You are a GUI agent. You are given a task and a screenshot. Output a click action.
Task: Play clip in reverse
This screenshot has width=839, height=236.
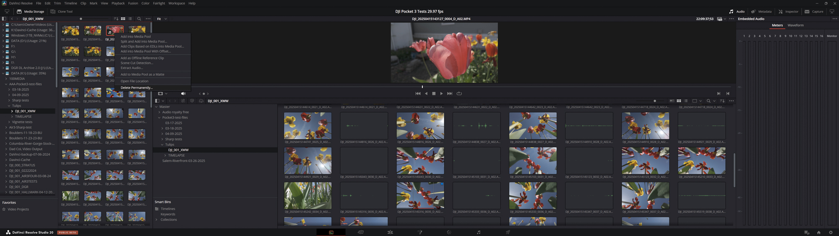click(426, 93)
